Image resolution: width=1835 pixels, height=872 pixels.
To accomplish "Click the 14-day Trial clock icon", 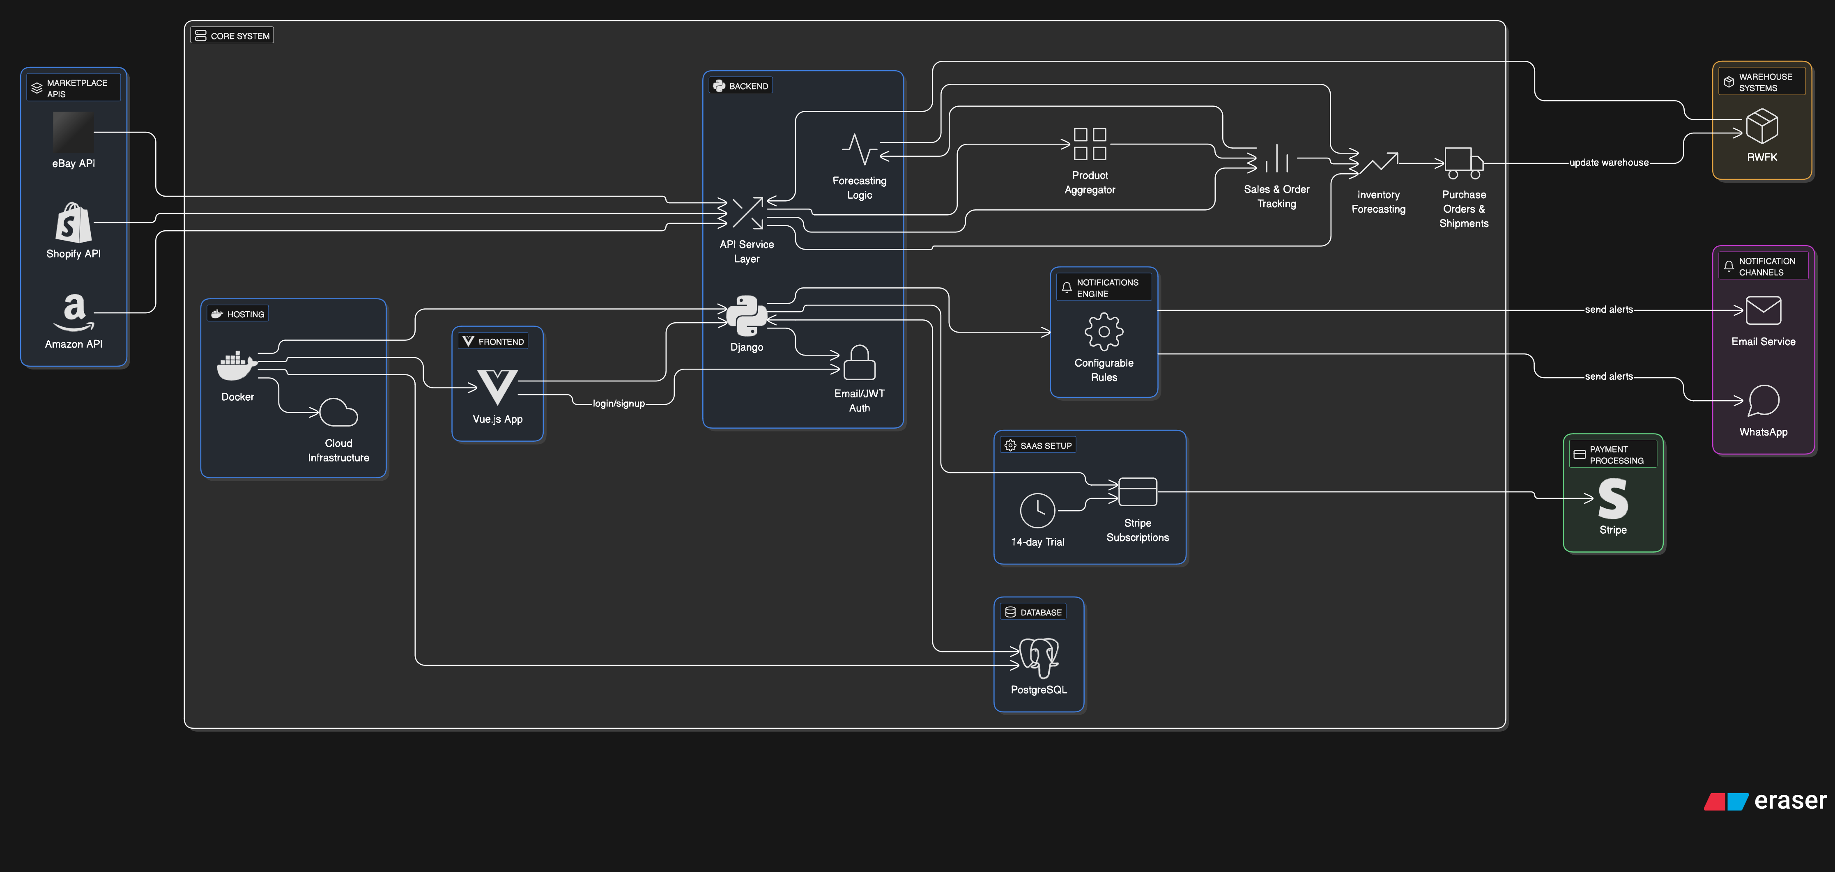I will click(1037, 510).
